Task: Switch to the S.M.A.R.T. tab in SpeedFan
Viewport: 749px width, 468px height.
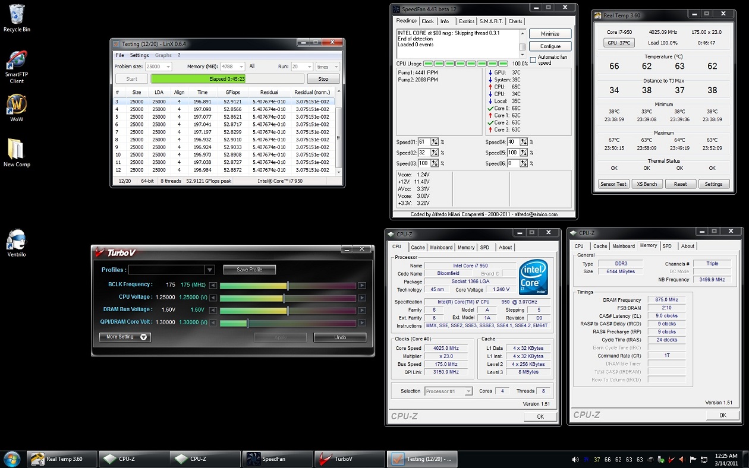Action: click(492, 21)
